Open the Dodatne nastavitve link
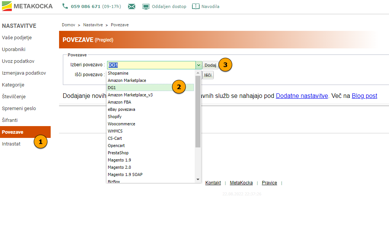Image resolution: width=389 pixels, height=232 pixels. 302,96
